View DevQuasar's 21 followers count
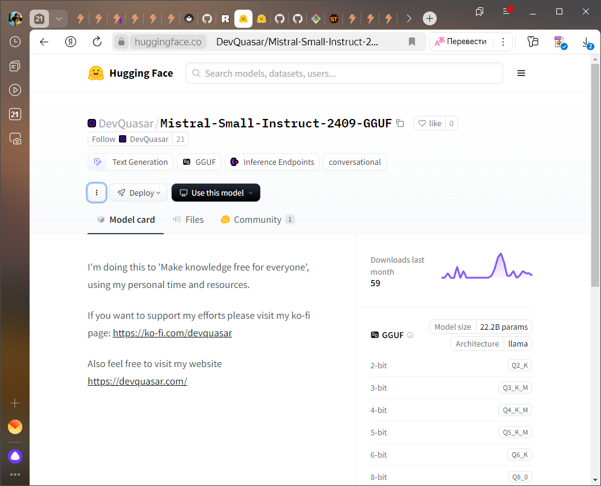 point(181,139)
